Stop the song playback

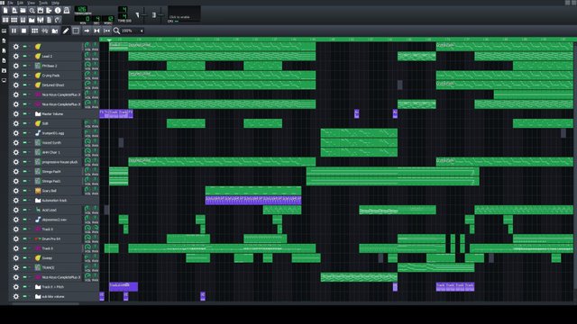[24, 31]
